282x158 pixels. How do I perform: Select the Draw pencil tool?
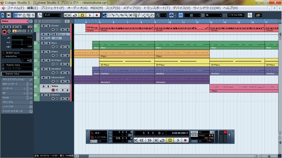pos(139,15)
